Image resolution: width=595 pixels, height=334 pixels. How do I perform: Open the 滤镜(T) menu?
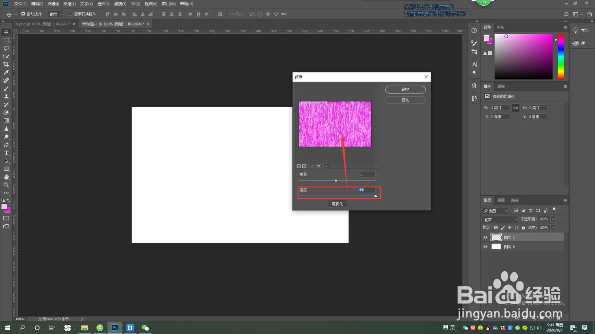(120, 4)
